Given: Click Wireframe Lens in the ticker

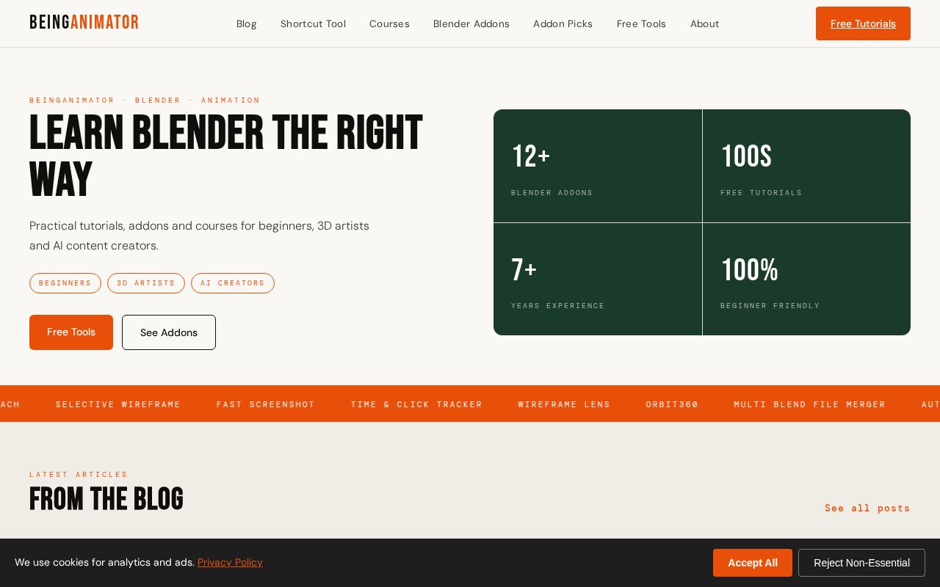Looking at the screenshot, I should (x=564, y=404).
